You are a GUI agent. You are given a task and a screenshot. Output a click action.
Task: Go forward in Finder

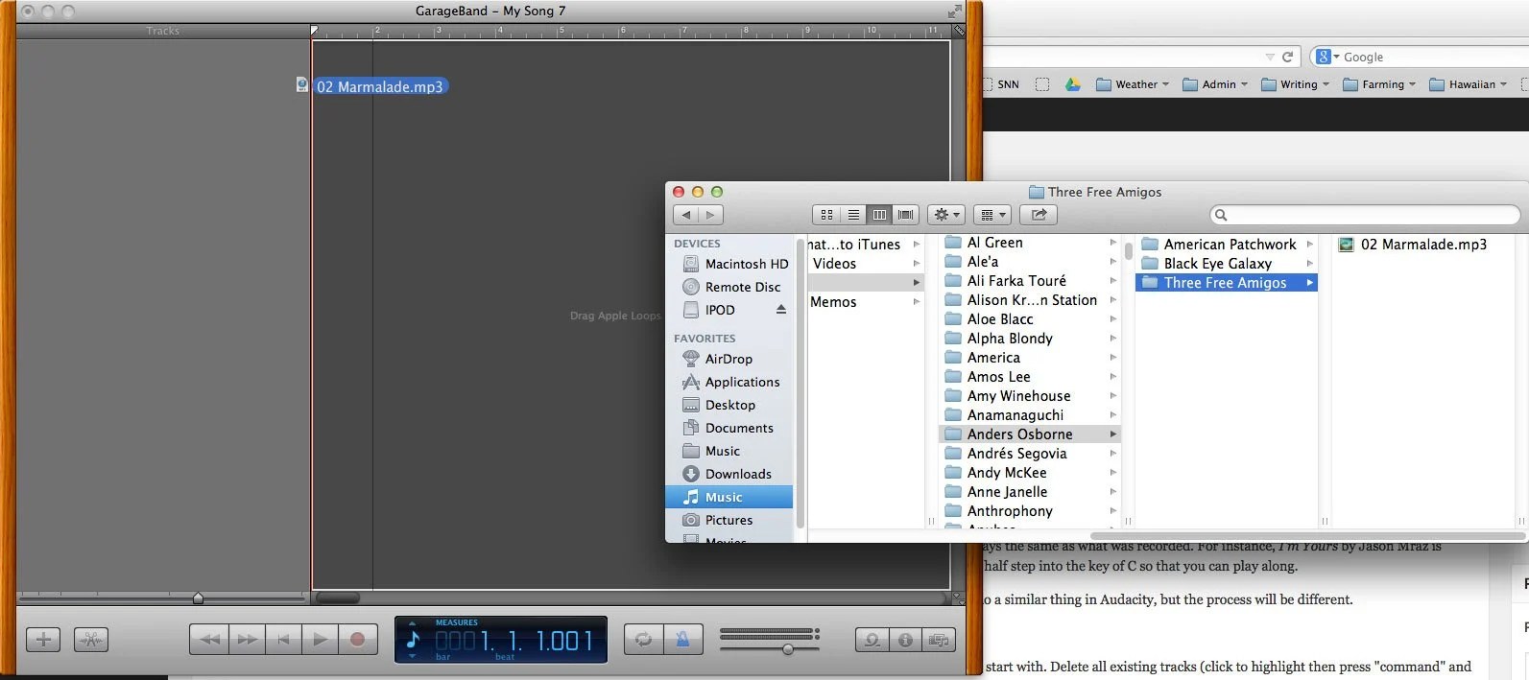(710, 215)
